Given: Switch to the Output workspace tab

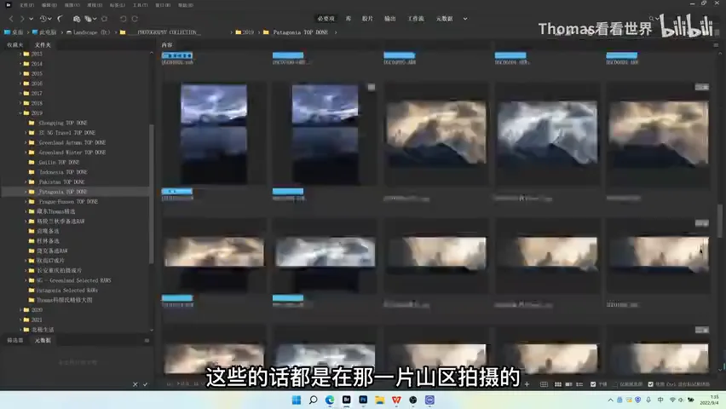Looking at the screenshot, I should point(390,19).
